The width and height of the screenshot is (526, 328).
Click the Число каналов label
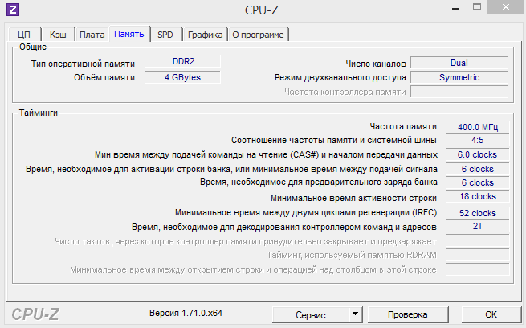coord(376,64)
